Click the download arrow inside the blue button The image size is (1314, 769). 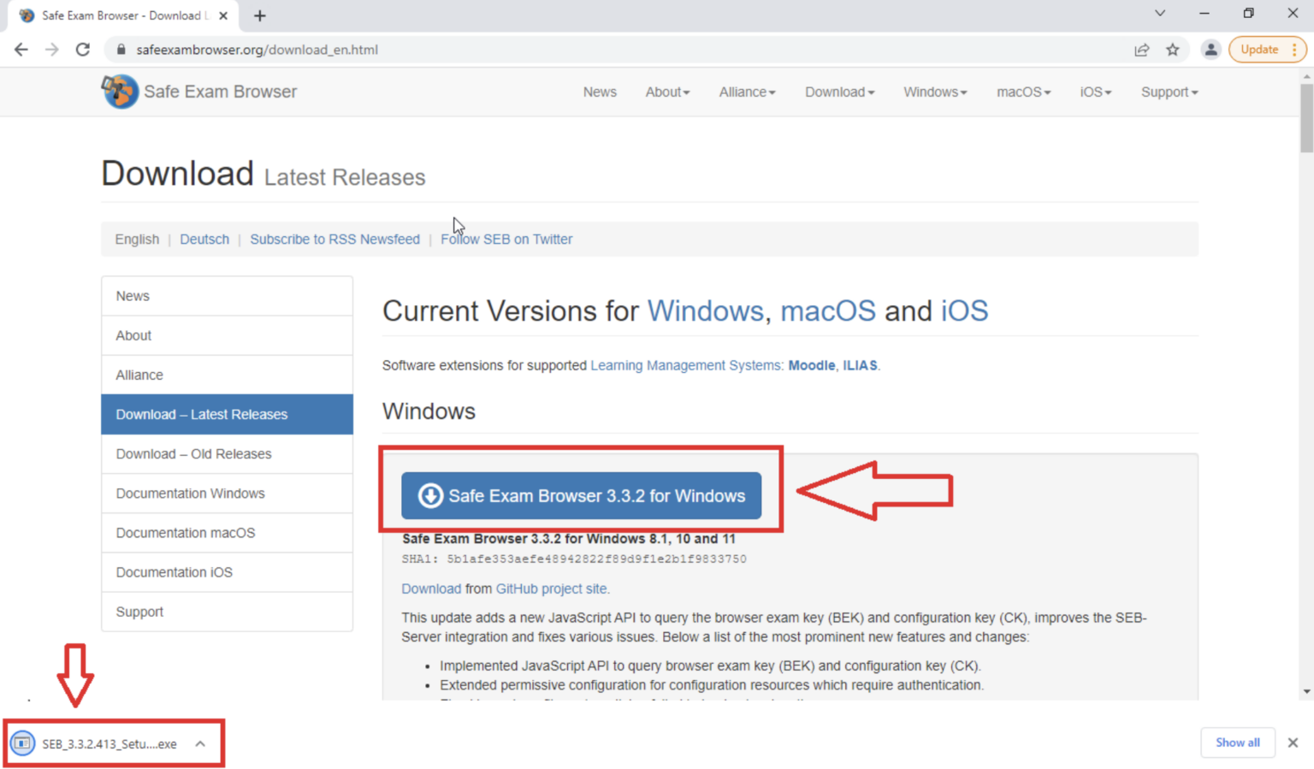tap(430, 495)
